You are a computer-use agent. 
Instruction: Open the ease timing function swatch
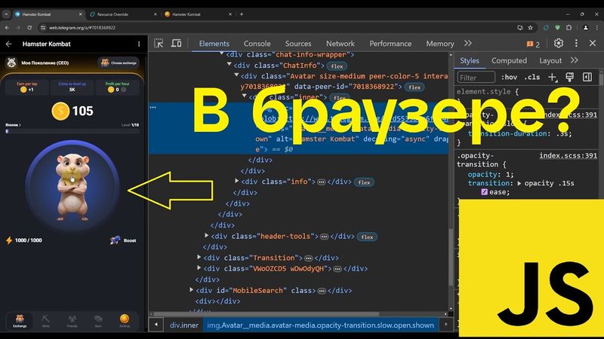pyautogui.click(x=484, y=192)
